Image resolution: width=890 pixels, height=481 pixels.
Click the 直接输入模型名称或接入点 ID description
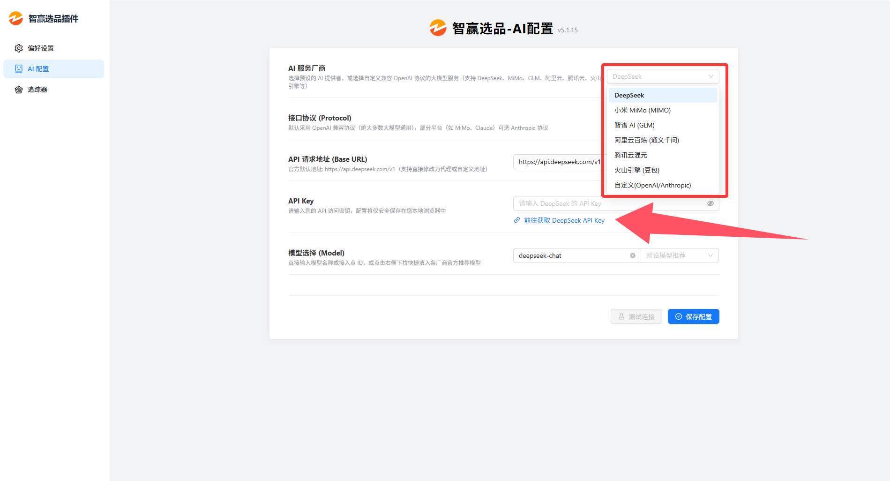(384, 263)
